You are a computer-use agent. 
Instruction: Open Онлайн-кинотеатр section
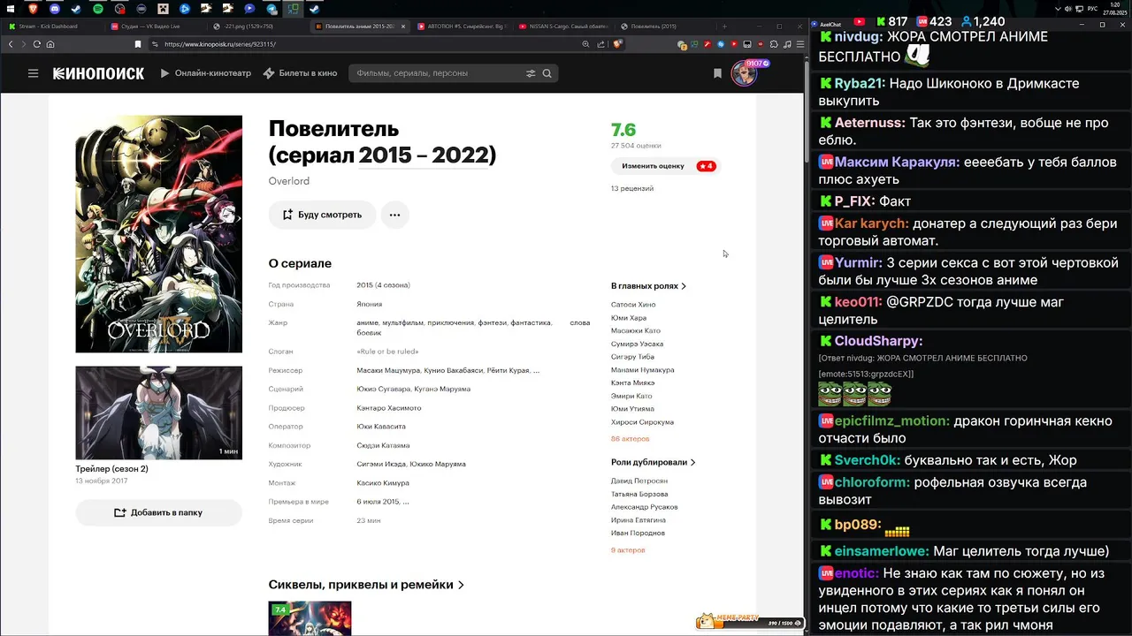click(205, 73)
